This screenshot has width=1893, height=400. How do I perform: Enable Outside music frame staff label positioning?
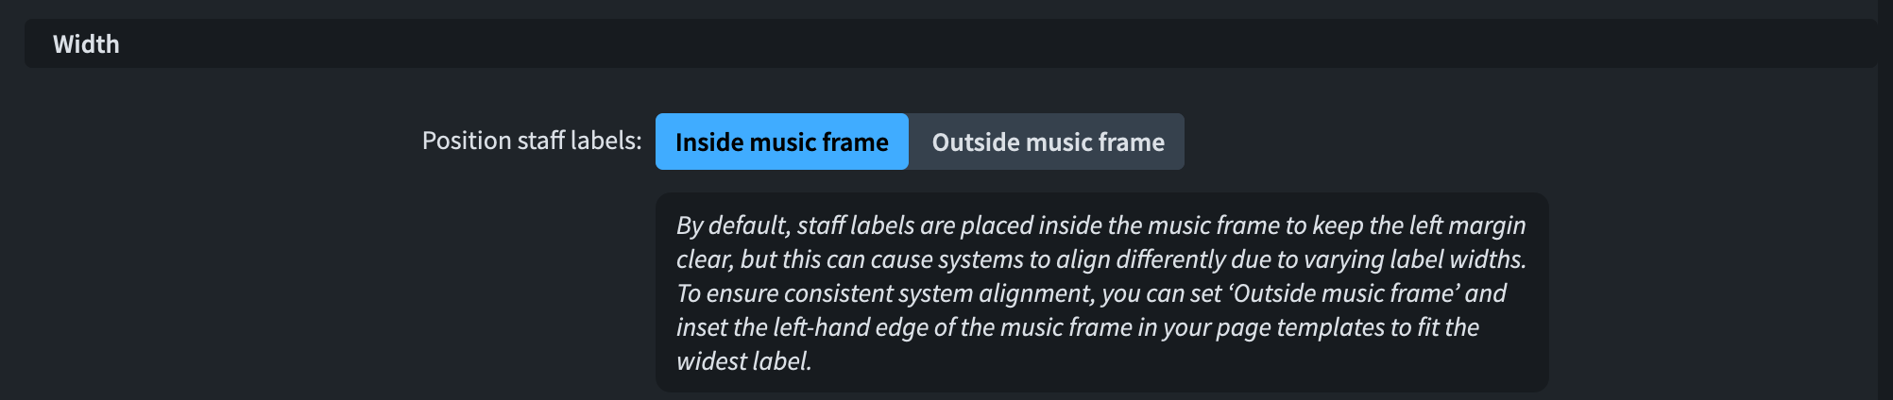tap(1047, 142)
